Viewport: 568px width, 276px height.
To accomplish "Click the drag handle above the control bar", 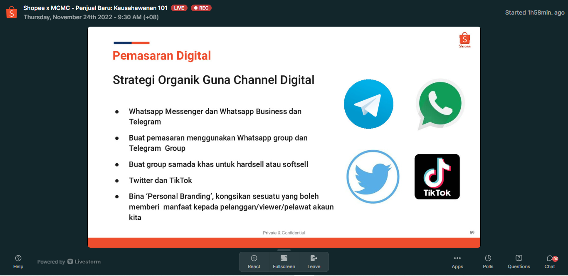I will 284,250.
